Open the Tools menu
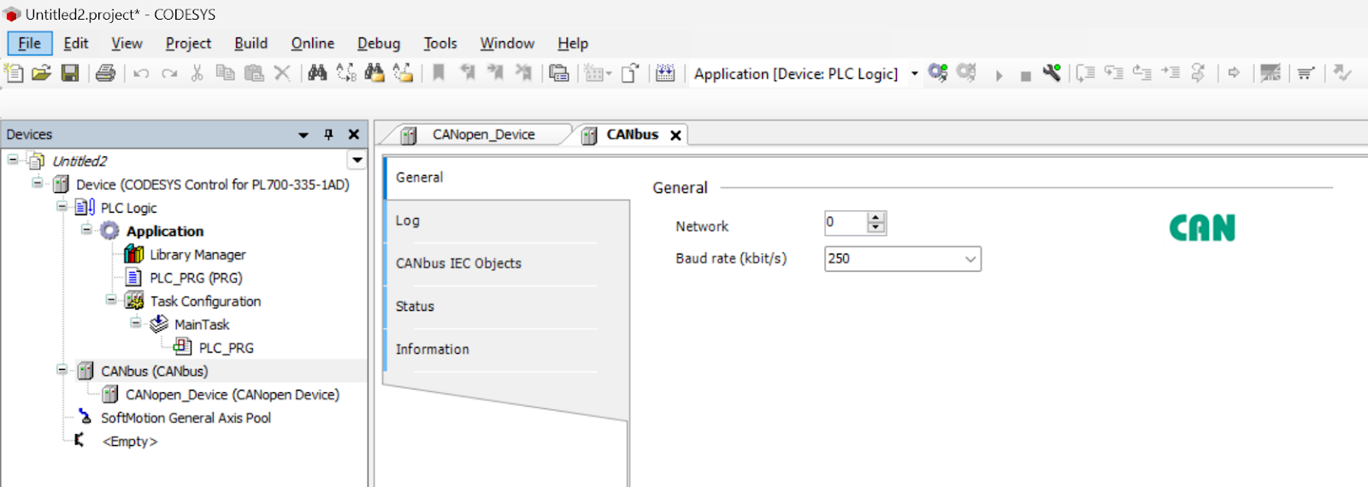 440,44
